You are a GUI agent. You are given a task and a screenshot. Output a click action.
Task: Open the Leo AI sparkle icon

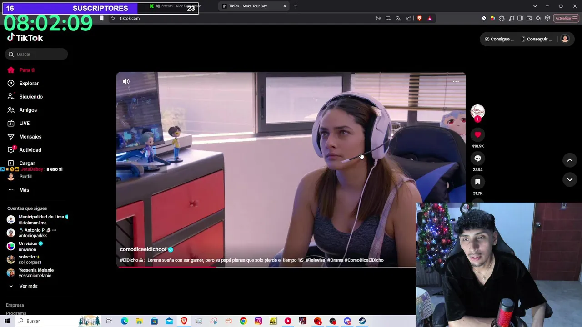point(538,18)
